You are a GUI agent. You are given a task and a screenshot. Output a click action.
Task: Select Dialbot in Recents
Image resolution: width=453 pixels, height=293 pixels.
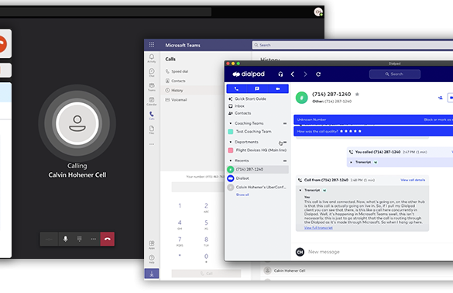coord(239,178)
